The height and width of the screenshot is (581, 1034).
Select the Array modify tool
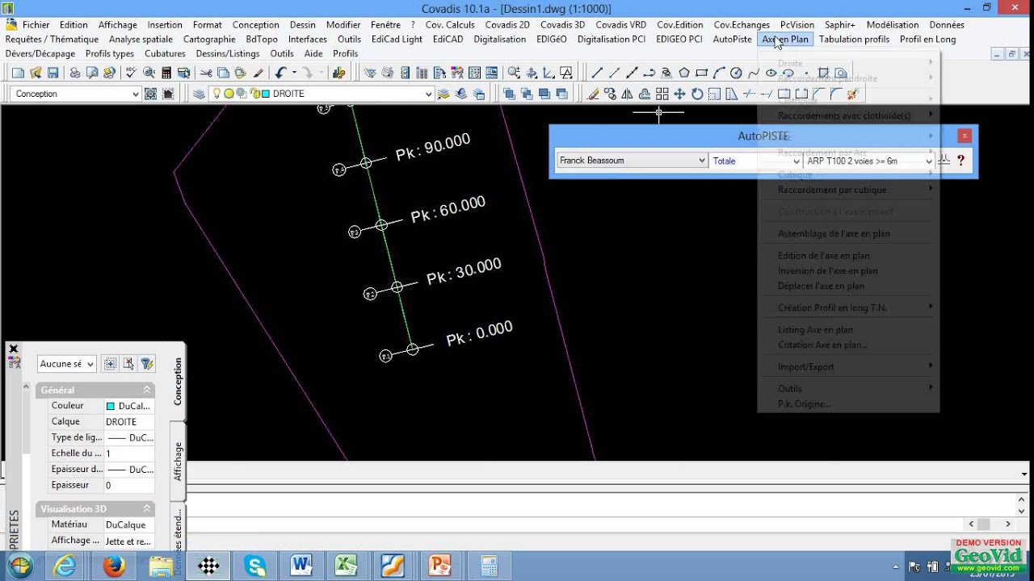coord(662,94)
